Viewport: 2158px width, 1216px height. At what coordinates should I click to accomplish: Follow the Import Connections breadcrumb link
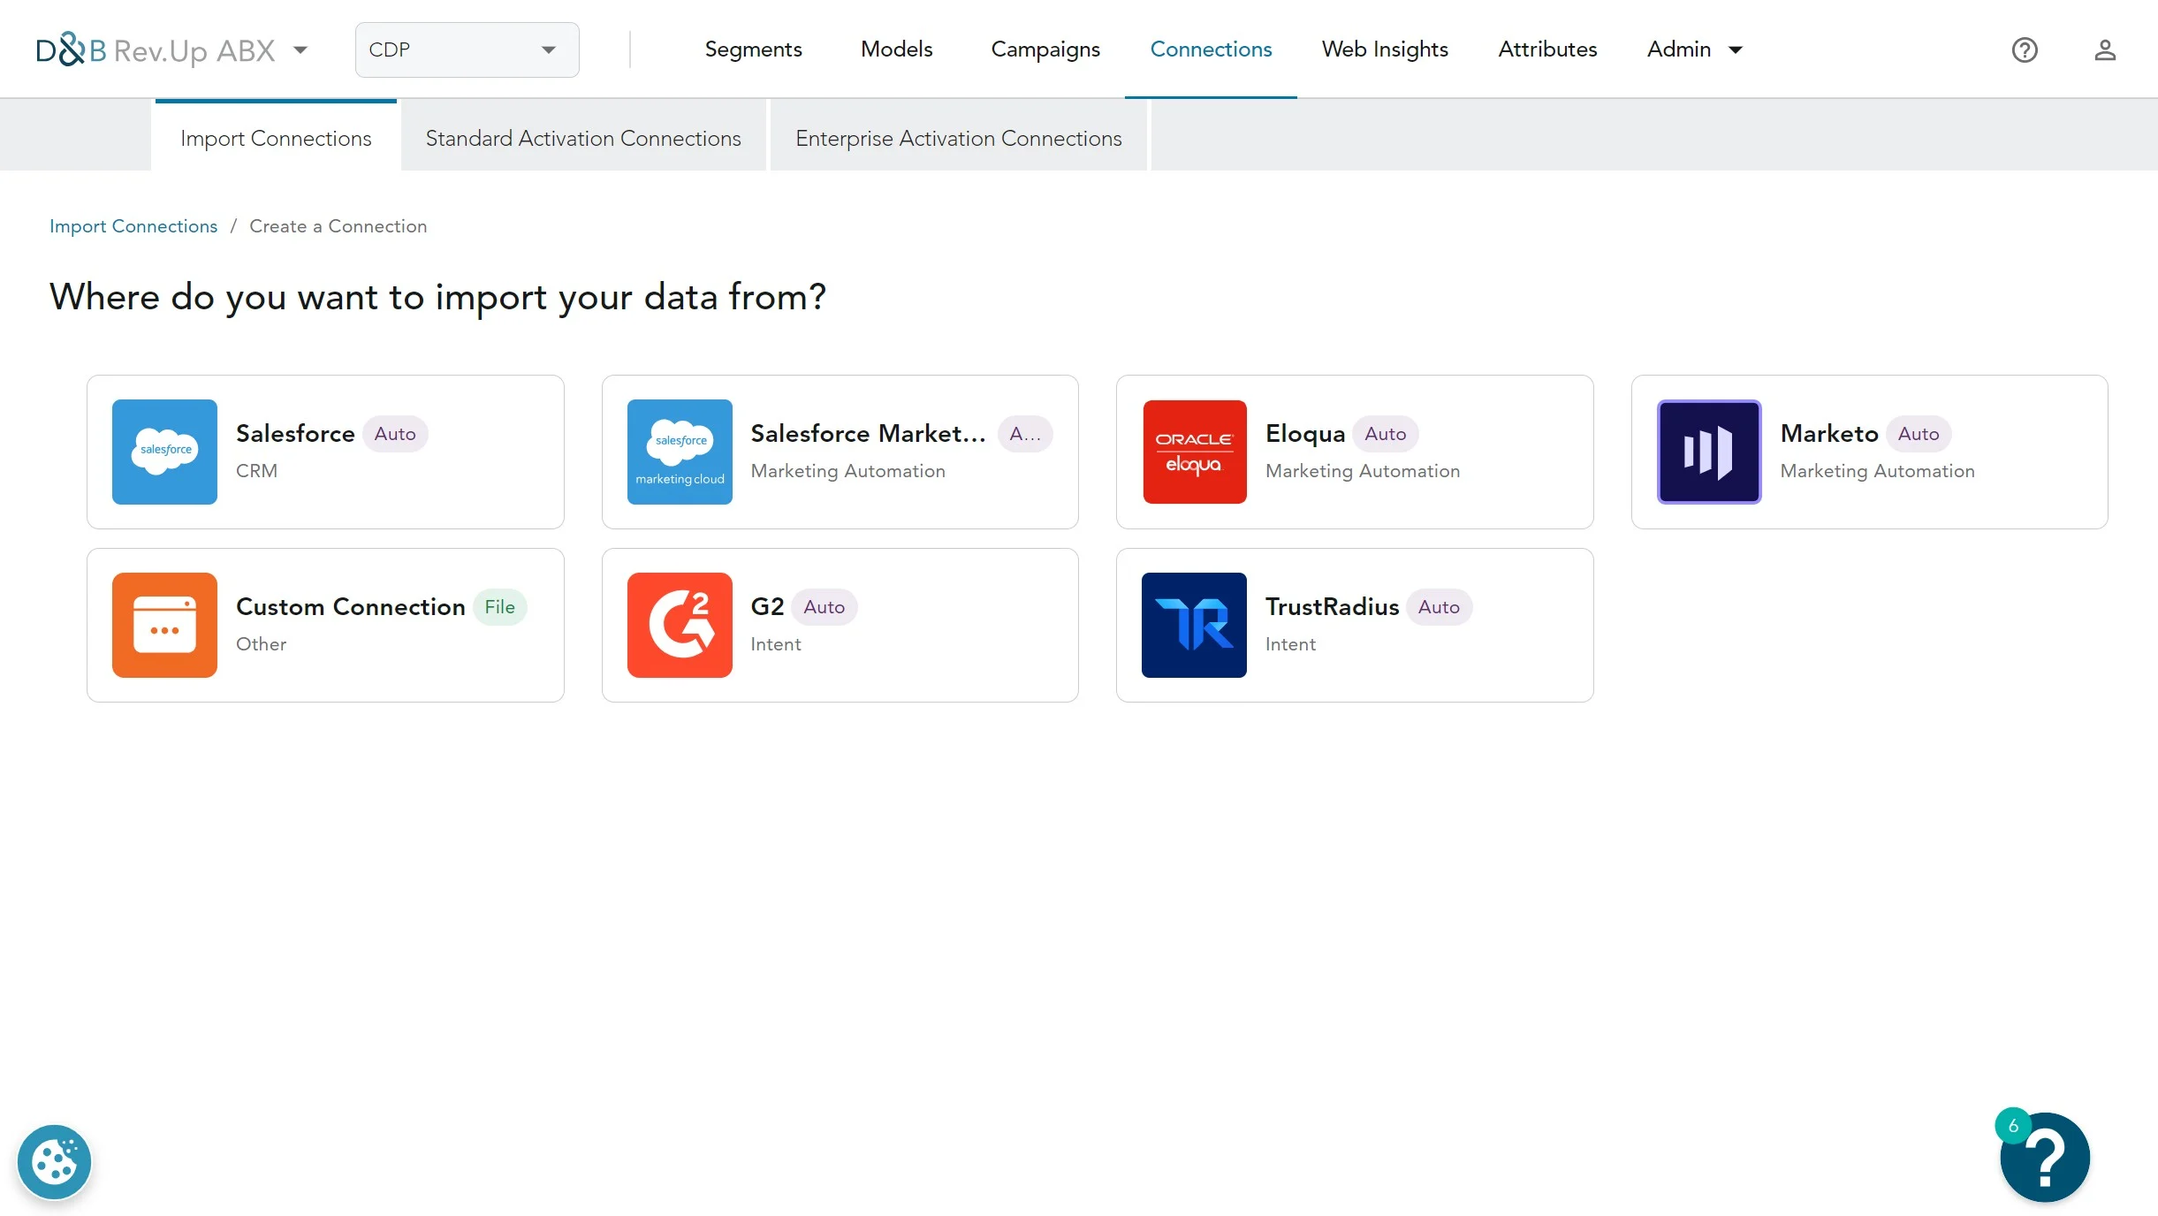[133, 226]
